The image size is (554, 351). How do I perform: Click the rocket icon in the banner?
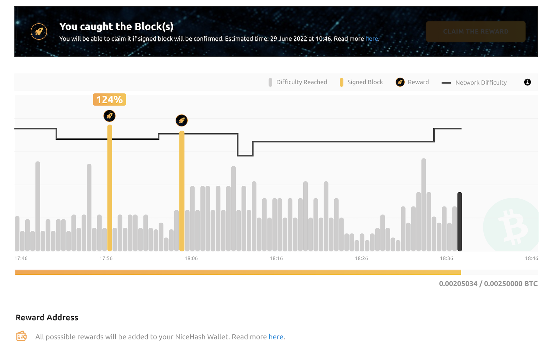click(x=39, y=31)
